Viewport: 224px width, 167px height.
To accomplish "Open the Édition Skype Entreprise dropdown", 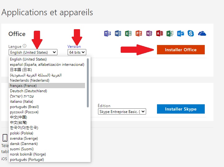I will pyautogui.click(x=122, y=111).
